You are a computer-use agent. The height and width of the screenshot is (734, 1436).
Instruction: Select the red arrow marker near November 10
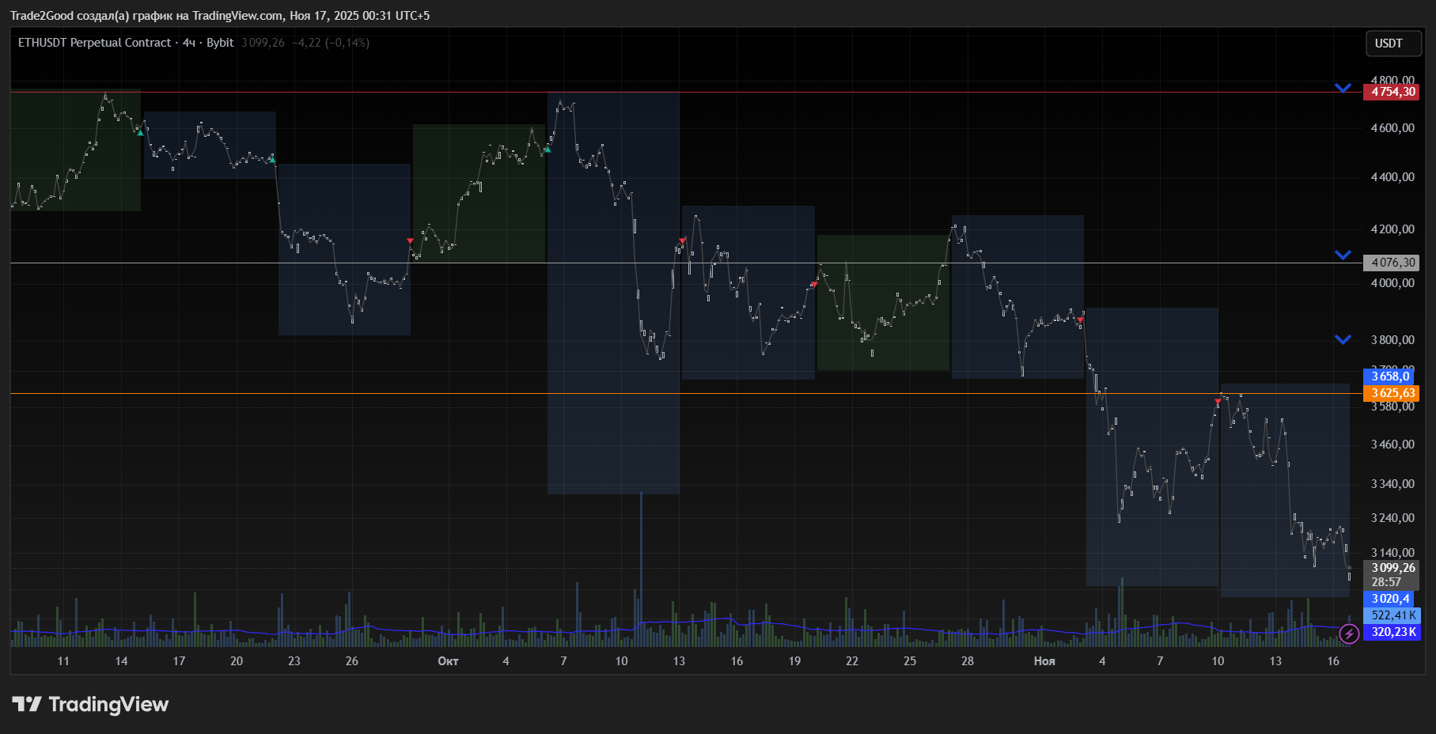(x=1218, y=403)
